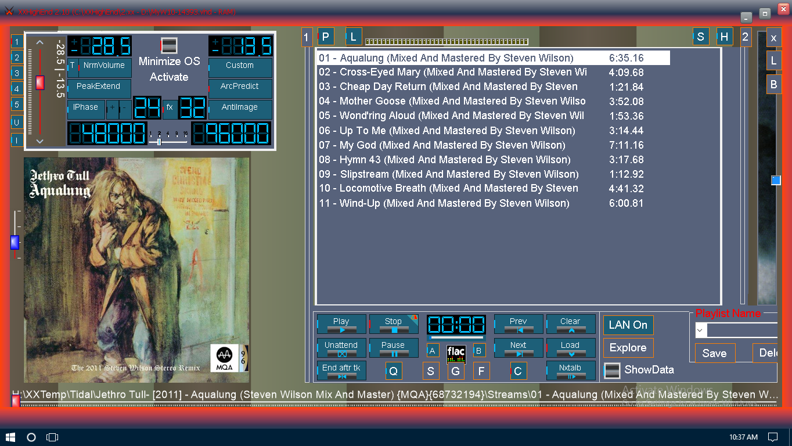Click the C button below Next

click(518, 371)
